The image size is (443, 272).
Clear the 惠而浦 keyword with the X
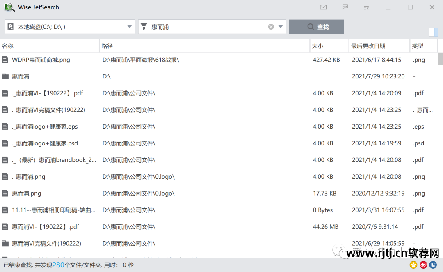click(271, 26)
